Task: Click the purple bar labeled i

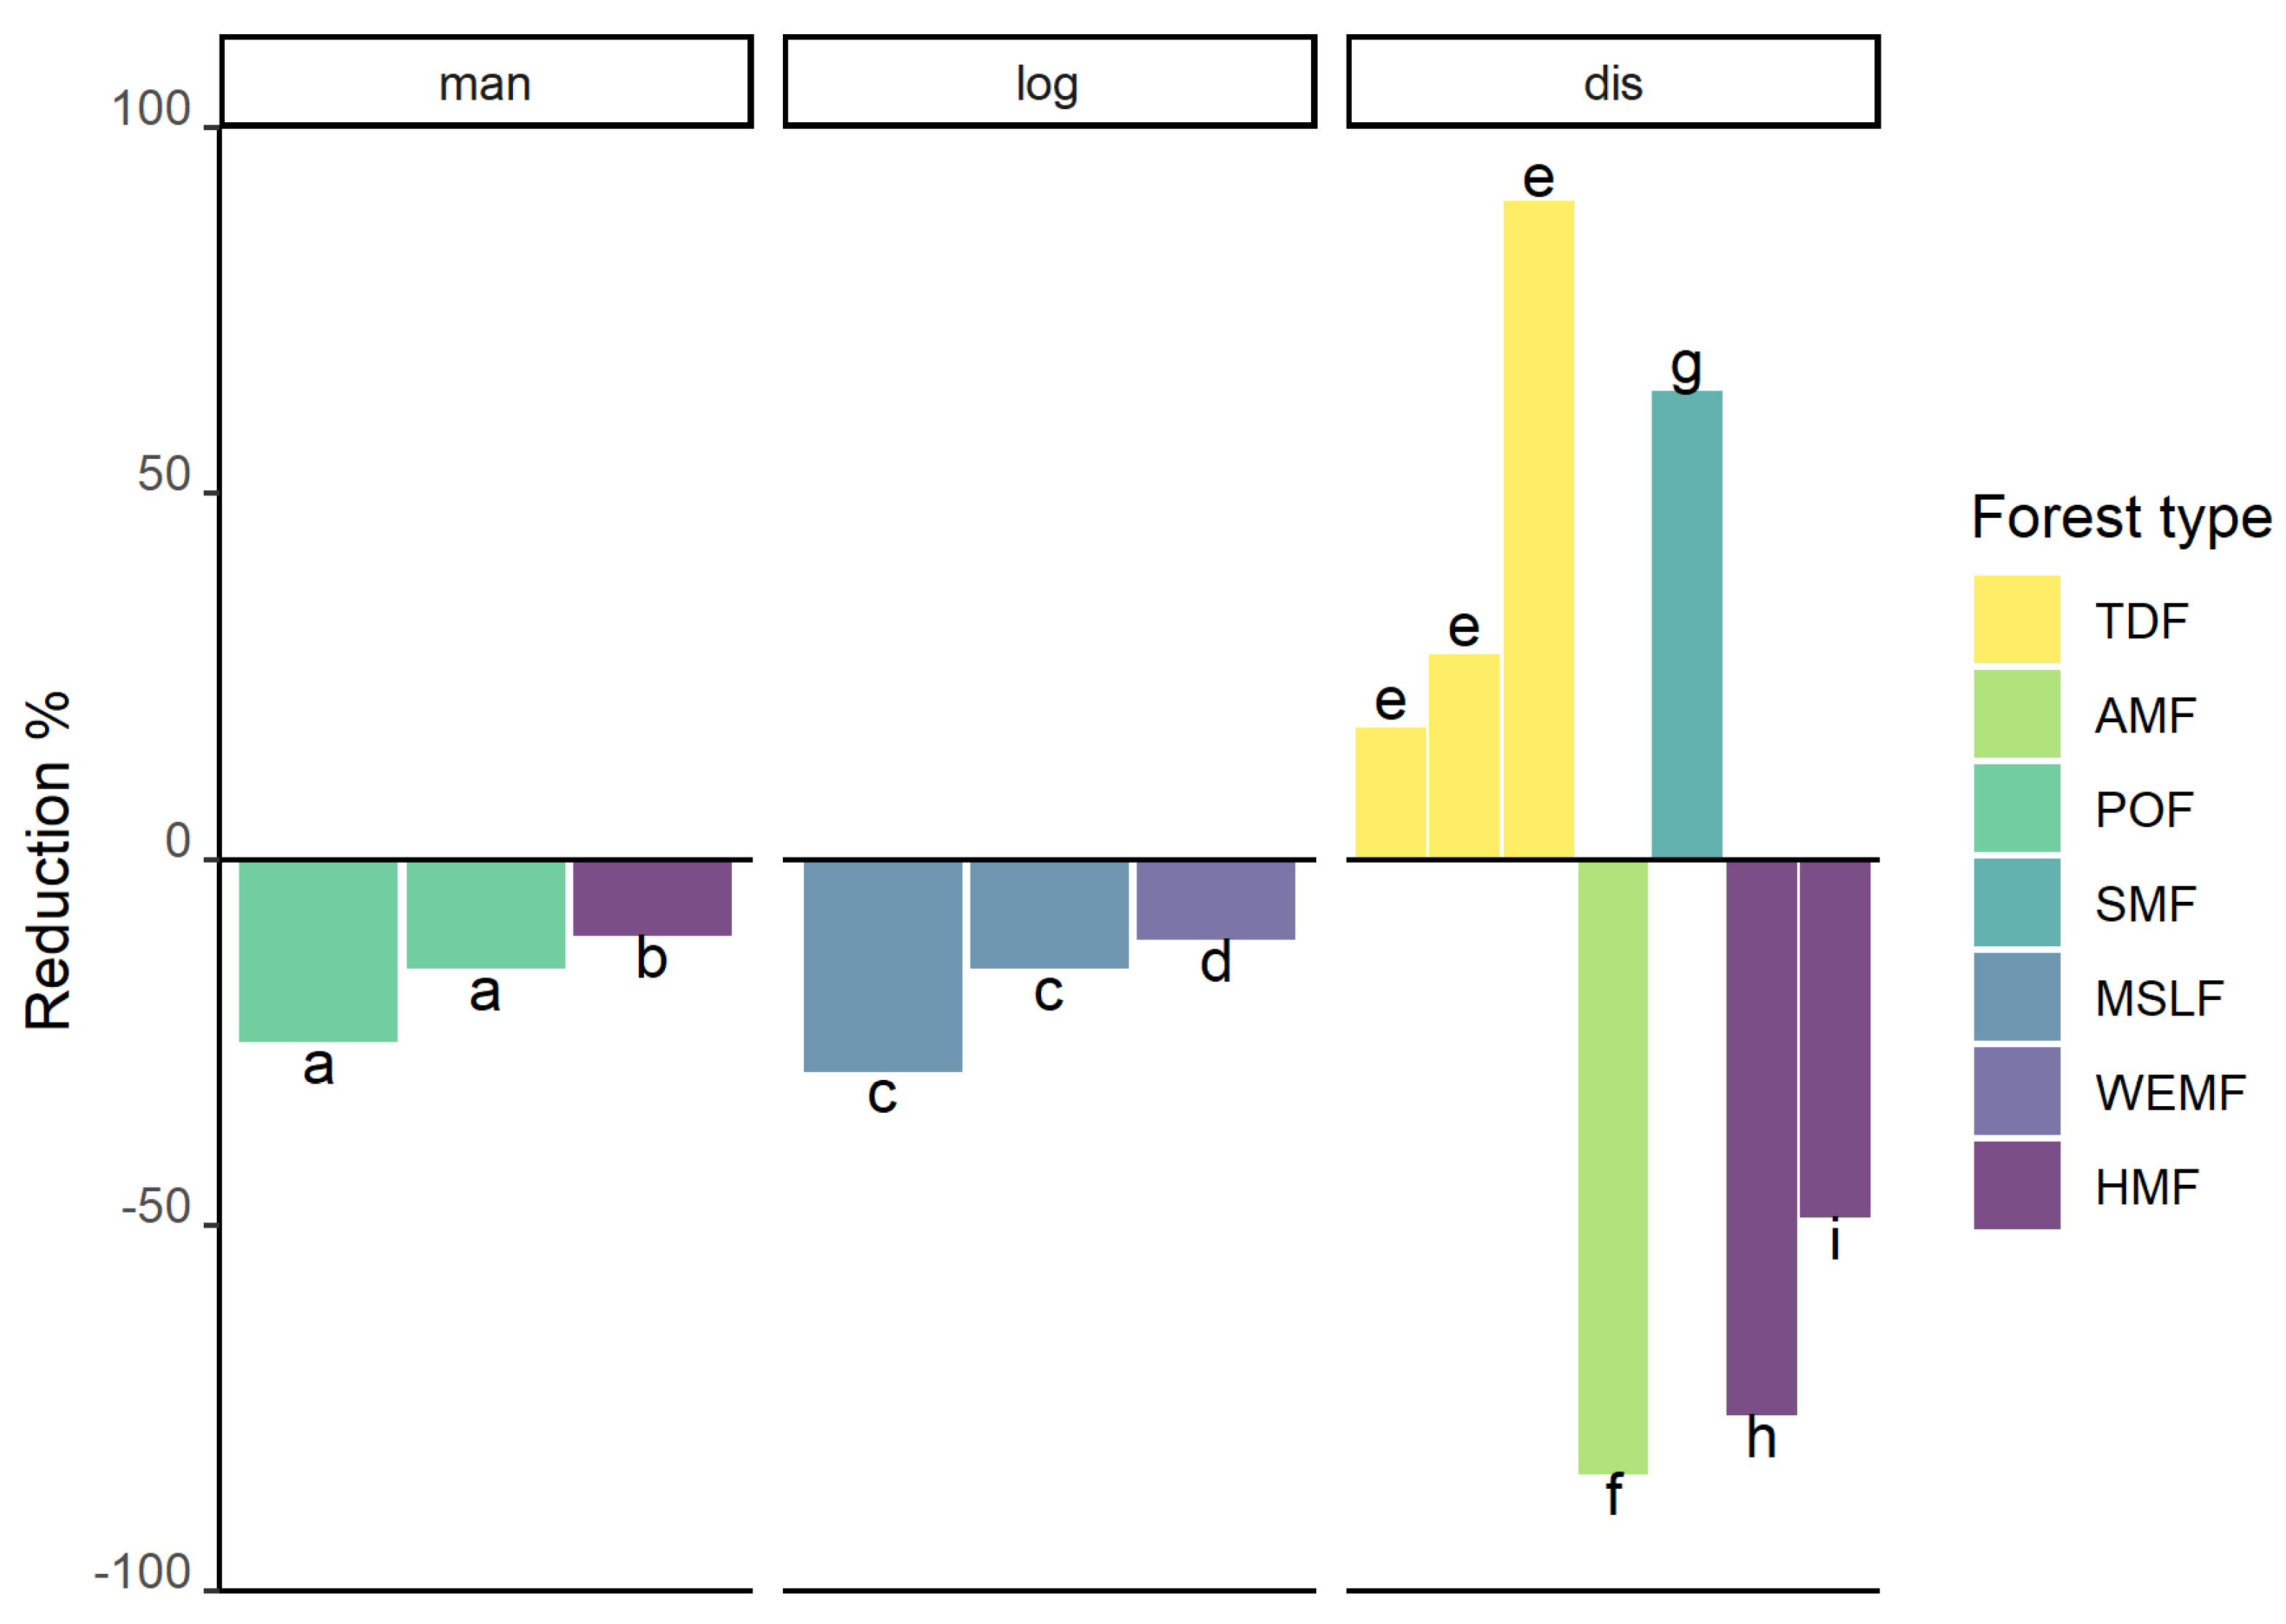Action: (x=1835, y=1038)
